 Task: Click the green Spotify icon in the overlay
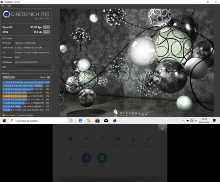[x=102, y=158]
